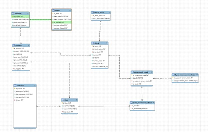Select id_item INT in contract table
This screenshot has width=208, height=132.
click(25, 100)
